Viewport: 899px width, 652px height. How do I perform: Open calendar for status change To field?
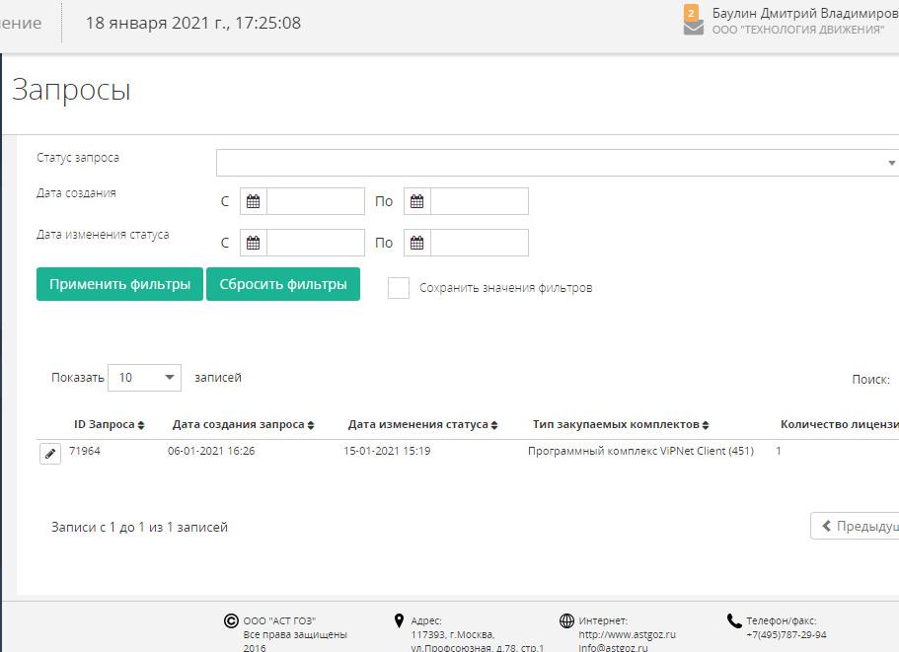[x=416, y=243]
